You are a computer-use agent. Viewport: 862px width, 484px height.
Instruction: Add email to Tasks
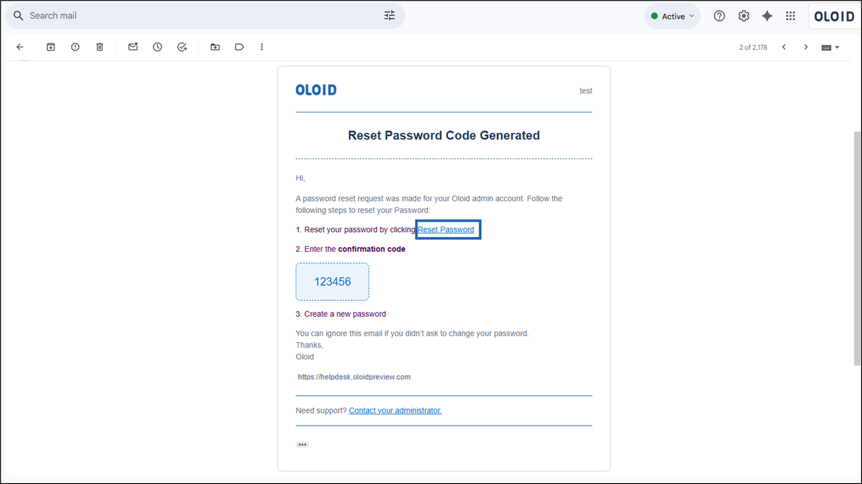pyautogui.click(x=182, y=47)
